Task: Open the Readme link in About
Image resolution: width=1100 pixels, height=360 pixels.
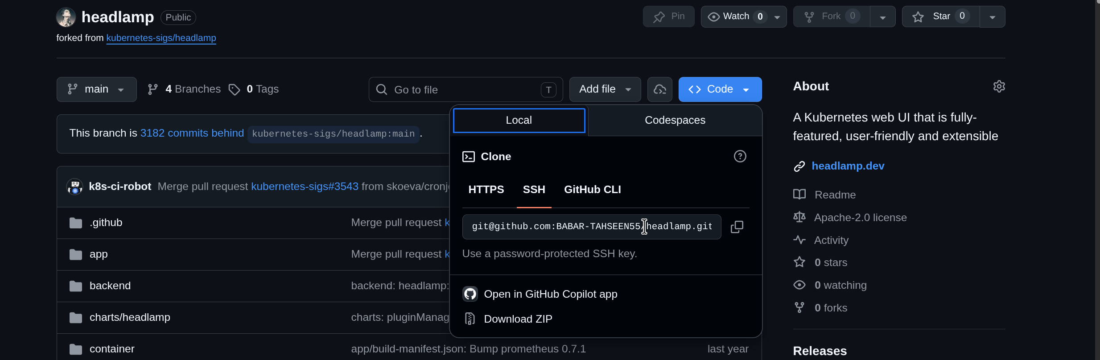Action: click(835, 195)
